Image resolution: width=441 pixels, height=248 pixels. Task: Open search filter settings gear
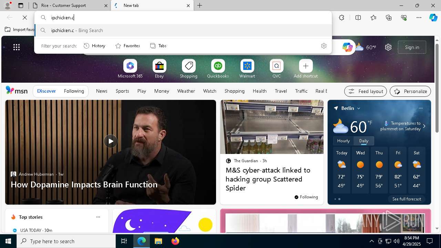point(324,46)
